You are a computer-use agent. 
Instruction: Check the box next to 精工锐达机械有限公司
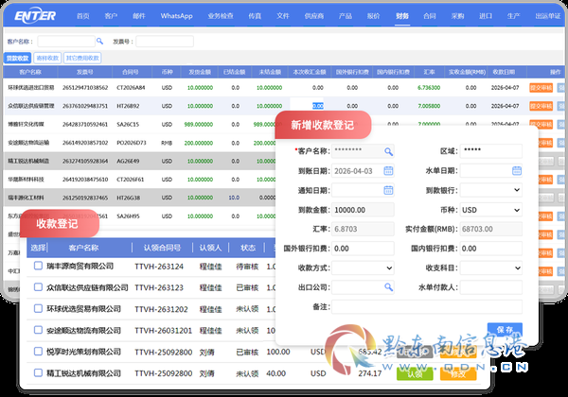38,372
